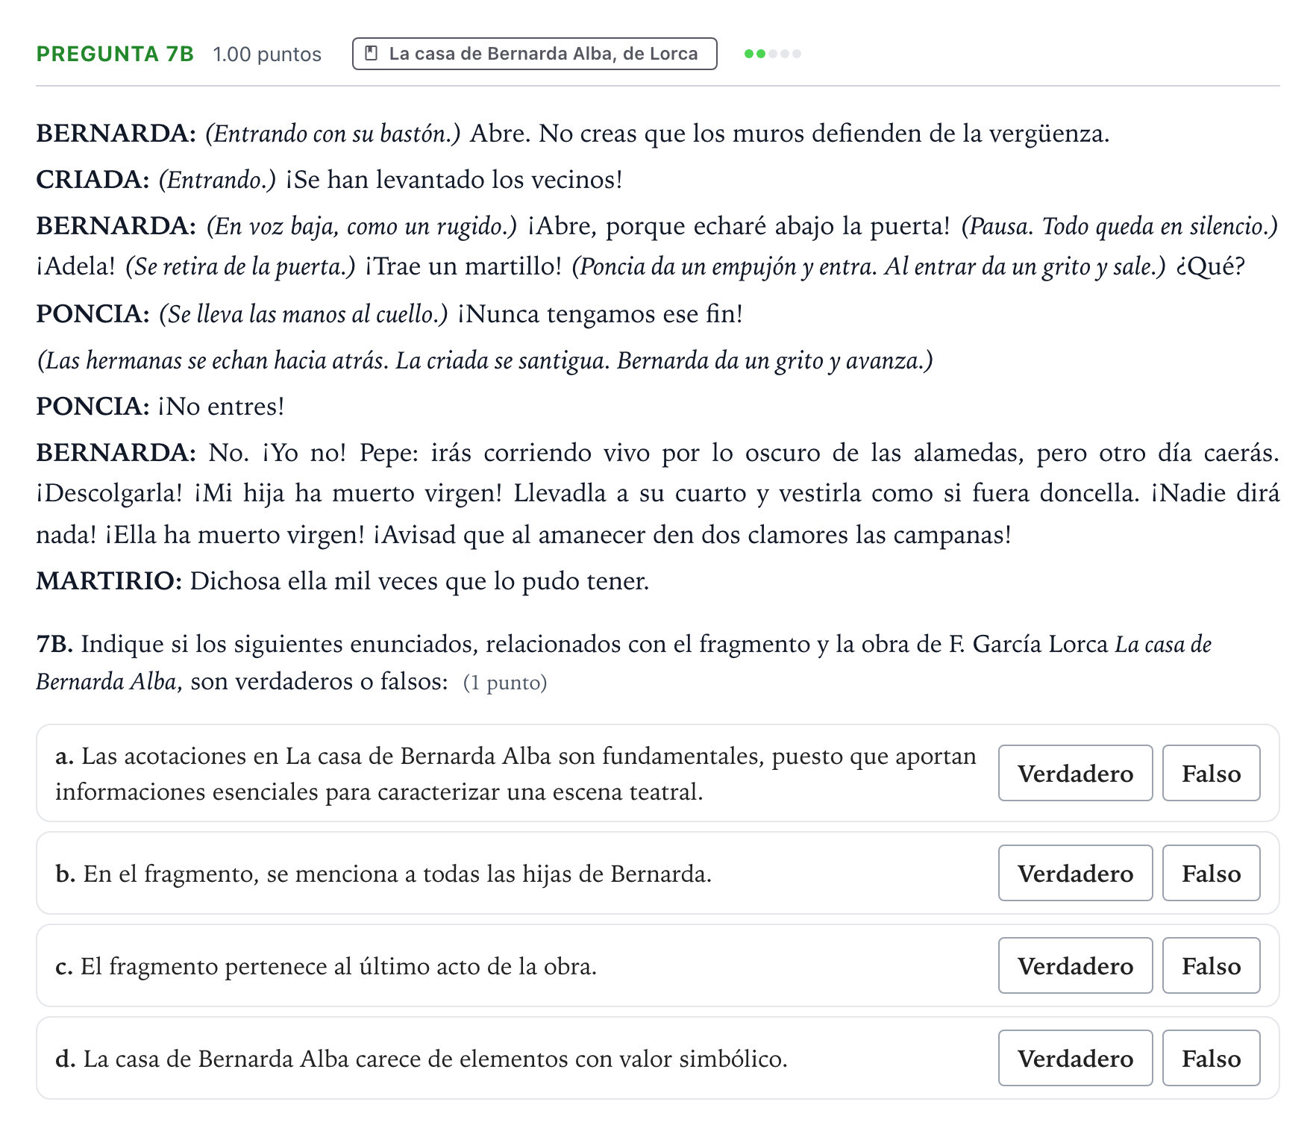Click the CRIADA line about the vecinos
Image resolution: width=1316 pixels, height=1137 pixels.
pos(329,180)
